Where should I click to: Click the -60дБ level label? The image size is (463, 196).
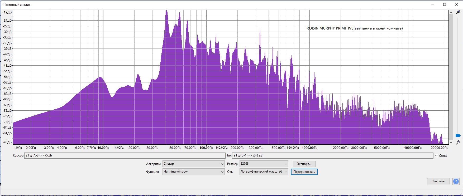click(x=7, y=88)
